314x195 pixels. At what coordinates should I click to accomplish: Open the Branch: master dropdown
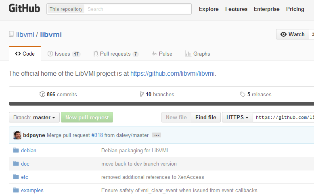pos(34,117)
